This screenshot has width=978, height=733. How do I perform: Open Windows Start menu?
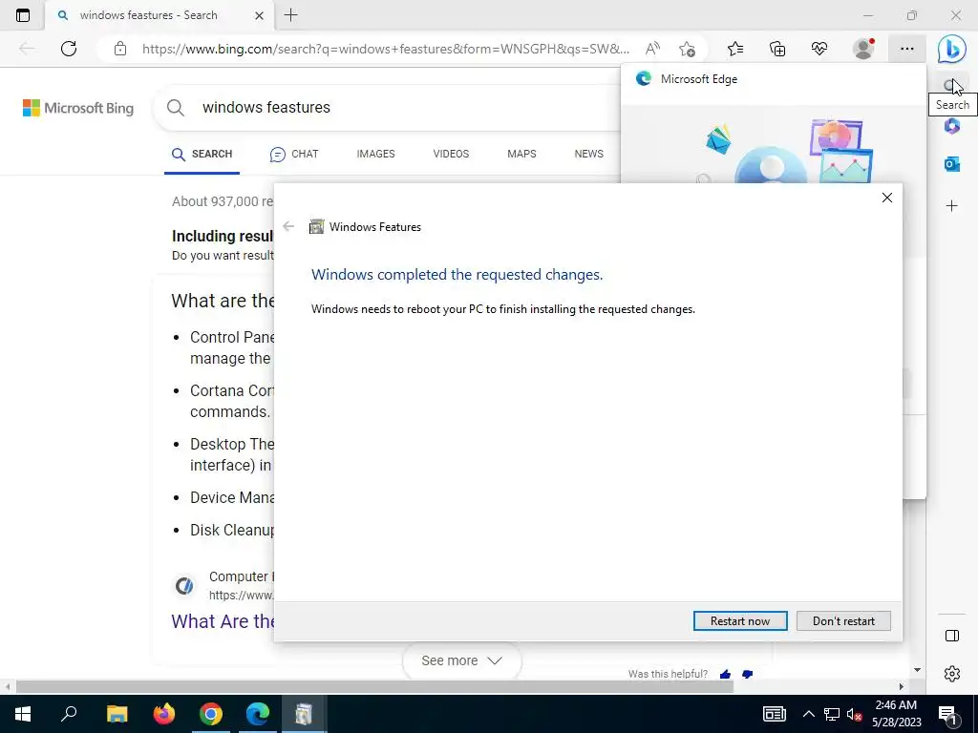point(23,714)
